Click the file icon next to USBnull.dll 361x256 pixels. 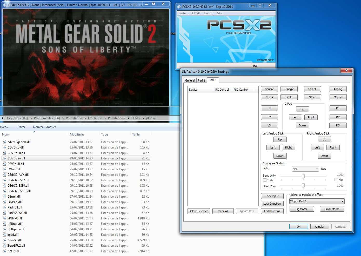pos(4,224)
